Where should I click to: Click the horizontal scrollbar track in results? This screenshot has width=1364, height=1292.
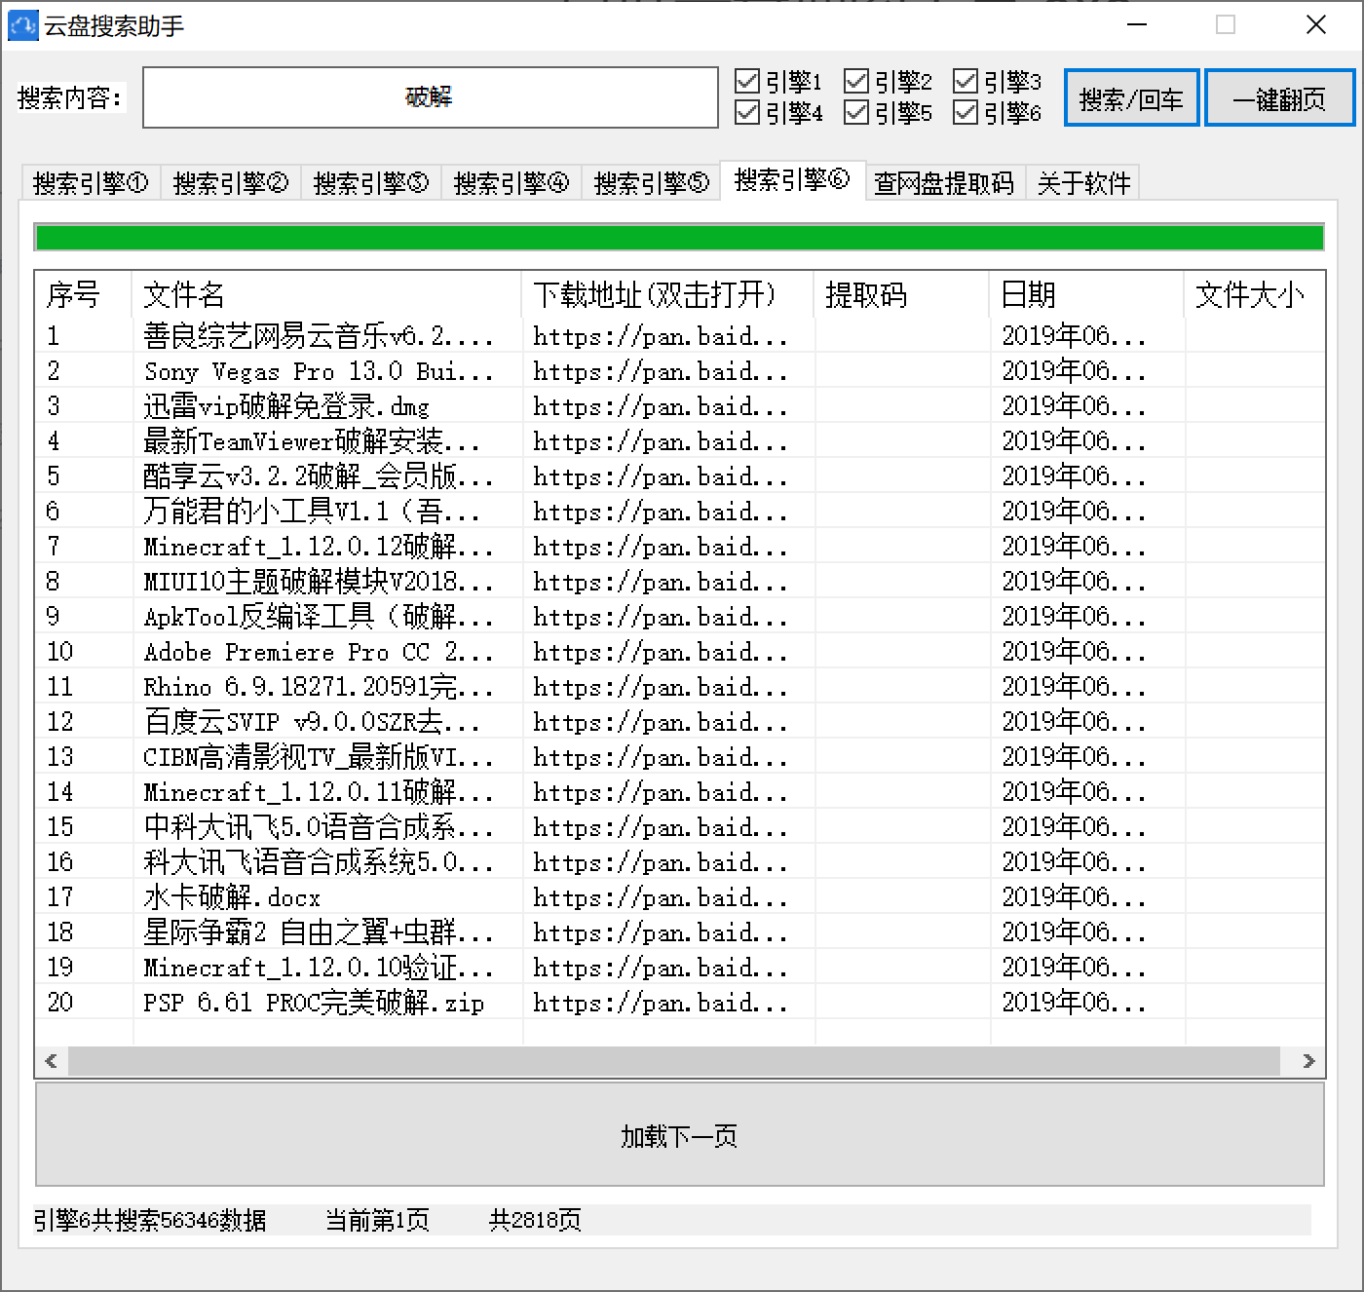672,1061
